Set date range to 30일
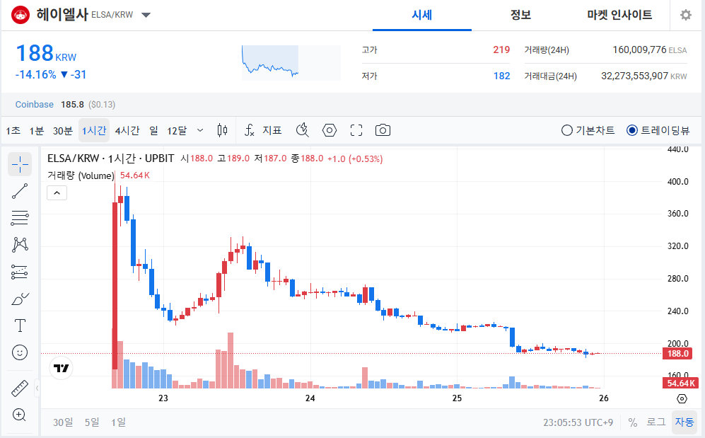 [62, 422]
